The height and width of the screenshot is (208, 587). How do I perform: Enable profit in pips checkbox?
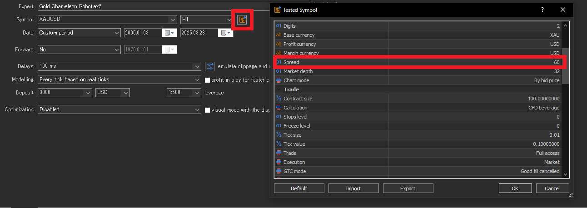208,80
